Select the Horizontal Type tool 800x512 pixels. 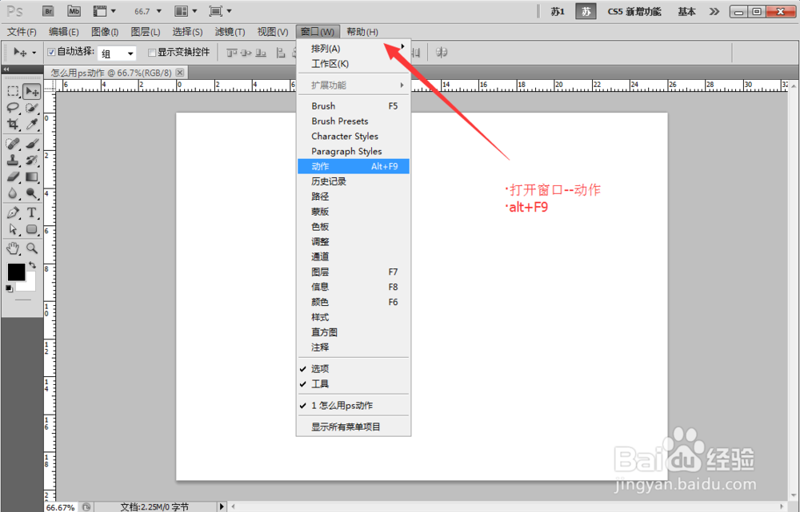pyautogui.click(x=30, y=212)
